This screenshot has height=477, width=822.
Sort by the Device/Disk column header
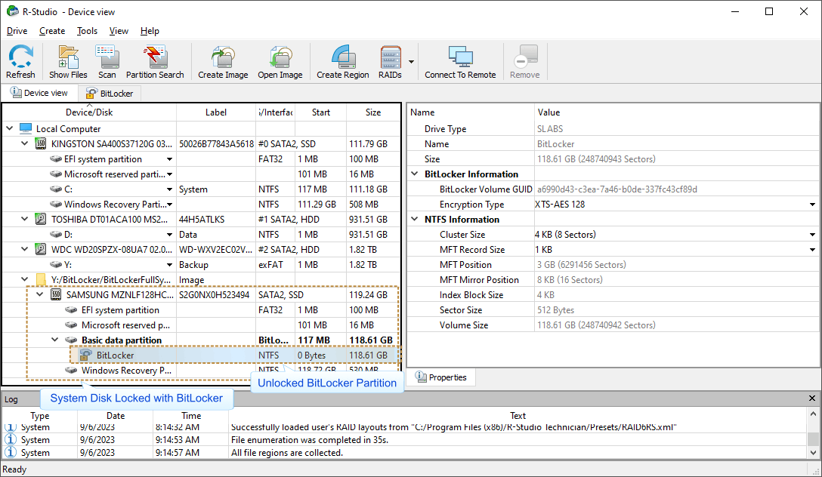(x=89, y=112)
